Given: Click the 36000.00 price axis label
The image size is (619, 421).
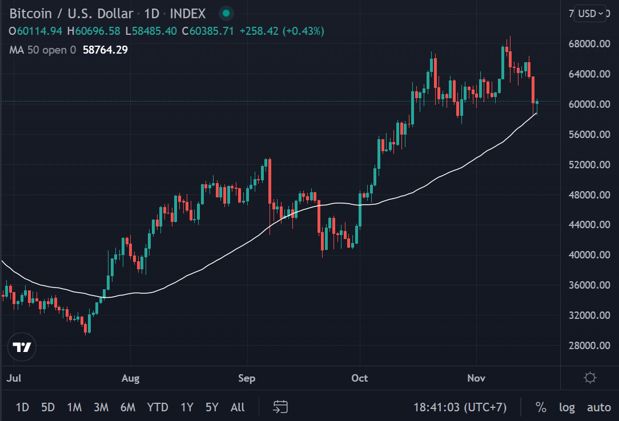Looking at the screenshot, I should [x=589, y=285].
